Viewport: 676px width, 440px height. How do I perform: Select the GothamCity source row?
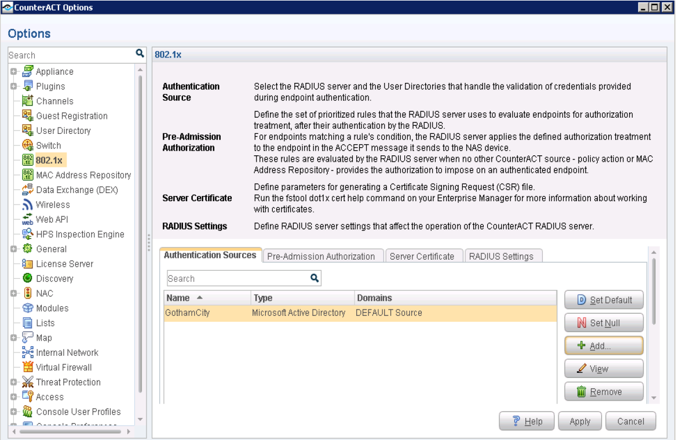(x=360, y=312)
